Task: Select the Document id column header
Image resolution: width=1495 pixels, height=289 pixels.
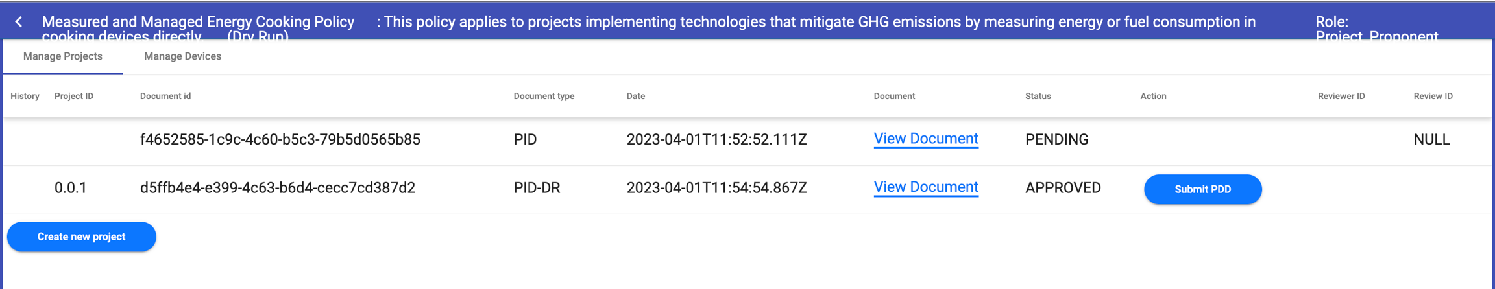Action: [165, 96]
